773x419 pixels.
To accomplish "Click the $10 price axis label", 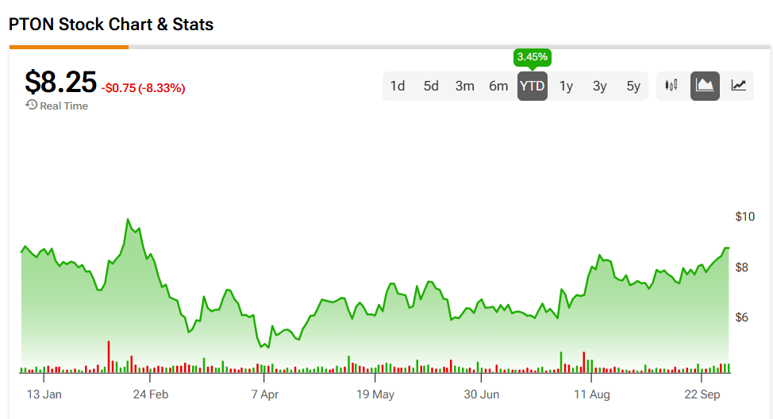I will pyautogui.click(x=744, y=217).
